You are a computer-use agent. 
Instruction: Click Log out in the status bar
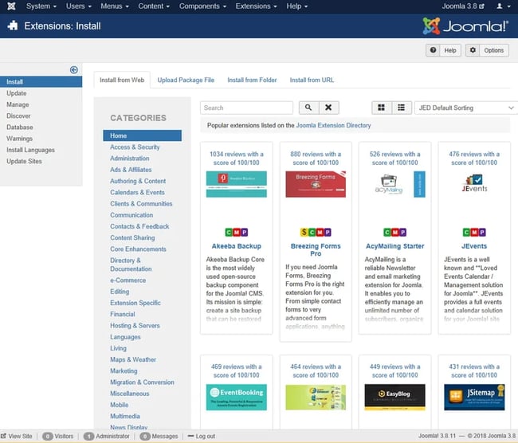pyautogui.click(x=201, y=436)
